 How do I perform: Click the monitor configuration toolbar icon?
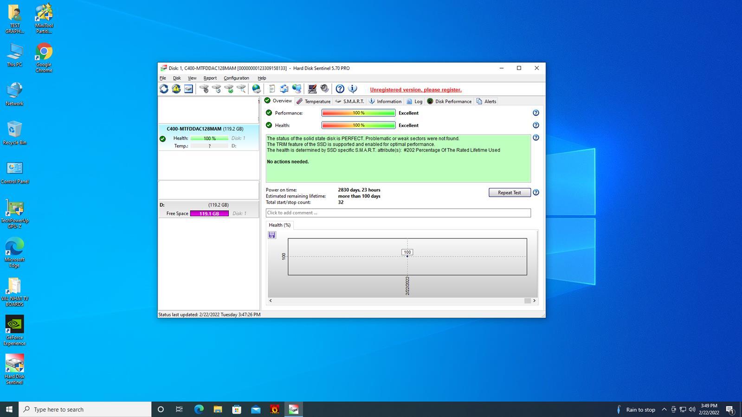coord(312,89)
